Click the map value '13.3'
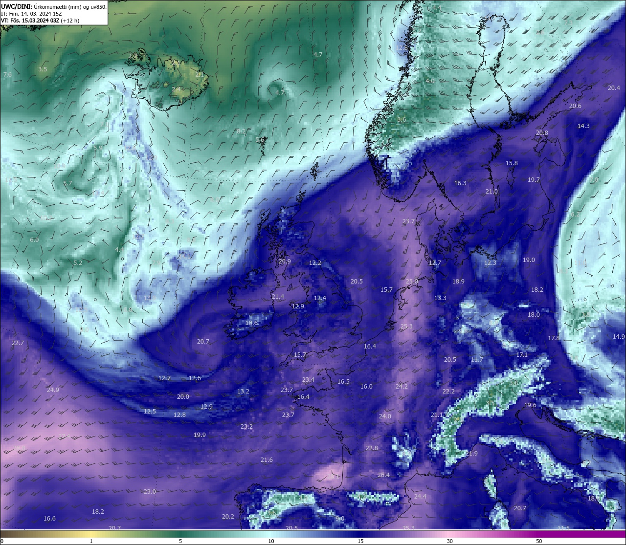 (440, 298)
